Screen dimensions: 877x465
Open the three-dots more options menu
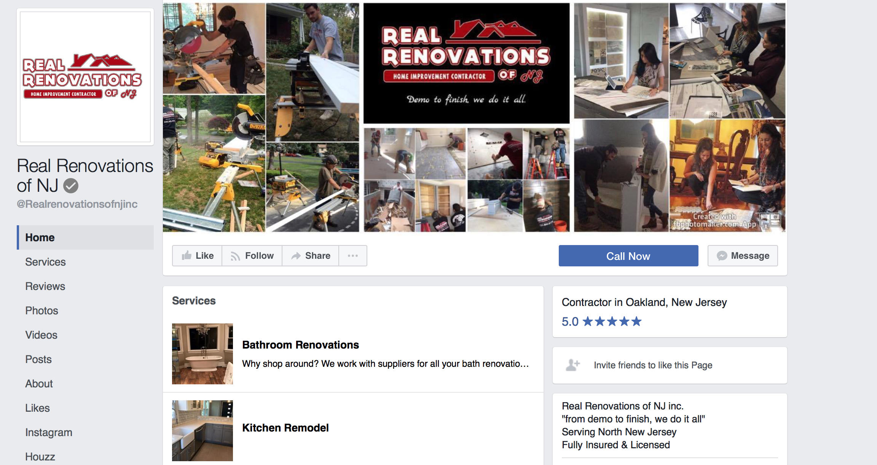tap(353, 256)
